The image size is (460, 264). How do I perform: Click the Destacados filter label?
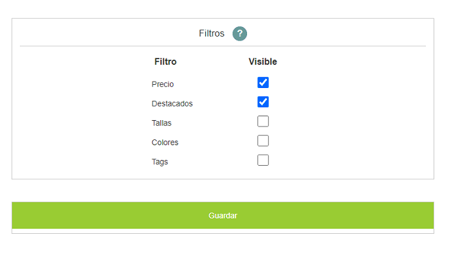click(172, 103)
